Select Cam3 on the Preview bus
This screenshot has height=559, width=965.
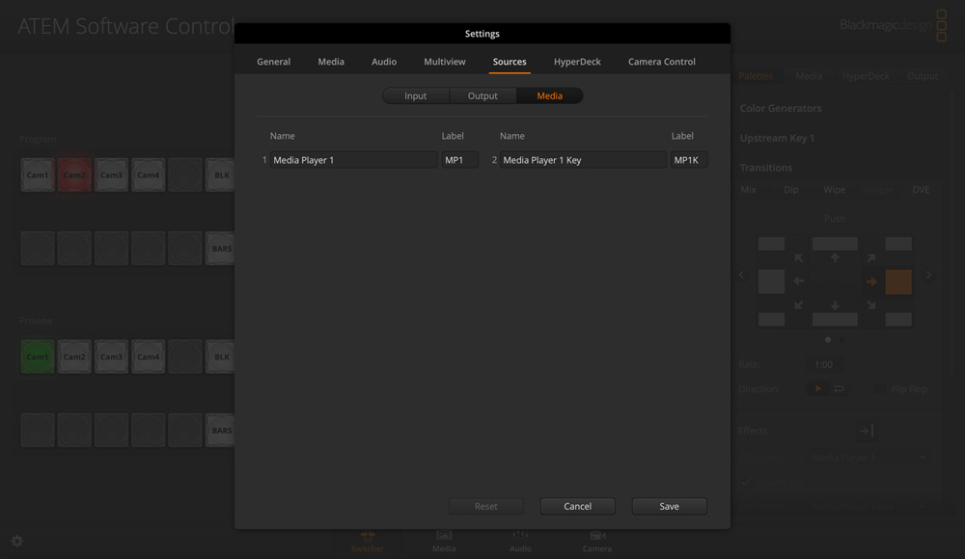[x=111, y=357]
